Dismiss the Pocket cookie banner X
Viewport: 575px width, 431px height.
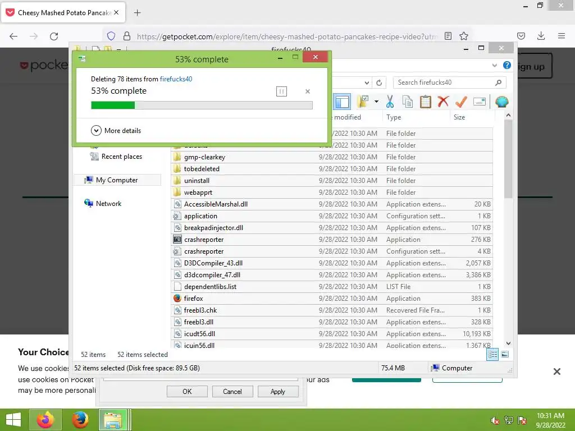pyautogui.click(x=556, y=372)
